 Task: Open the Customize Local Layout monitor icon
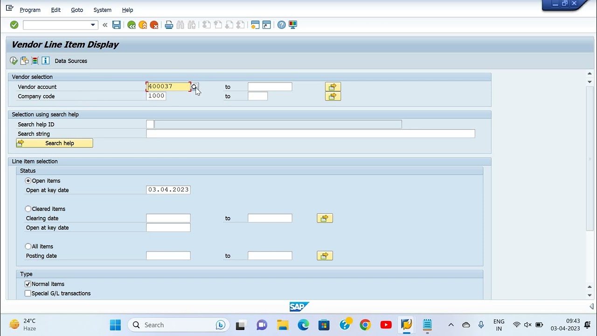tap(293, 25)
